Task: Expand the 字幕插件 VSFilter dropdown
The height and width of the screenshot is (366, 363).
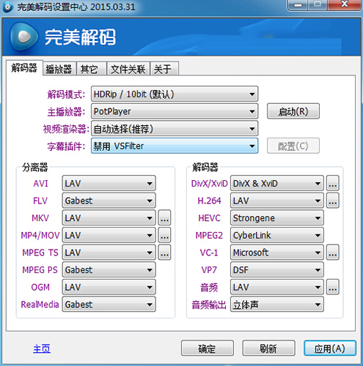Action: tap(175, 146)
